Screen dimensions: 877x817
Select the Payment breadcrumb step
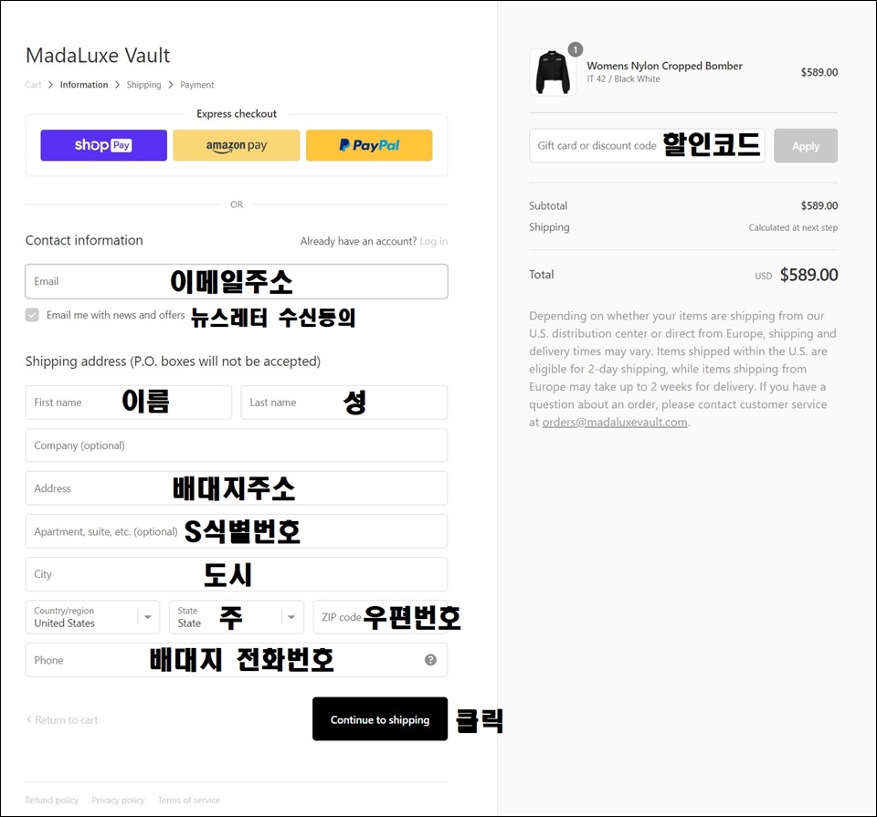coord(197,85)
